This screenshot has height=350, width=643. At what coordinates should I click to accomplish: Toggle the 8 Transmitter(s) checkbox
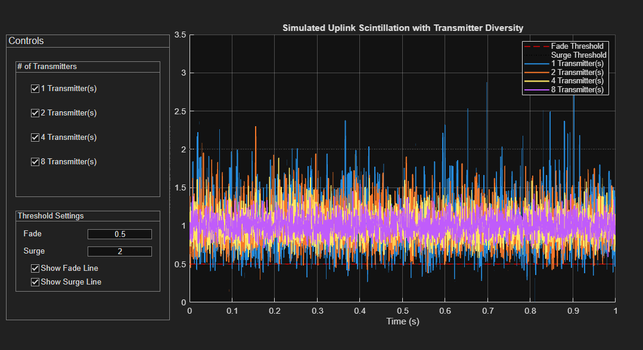tap(35, 161)
